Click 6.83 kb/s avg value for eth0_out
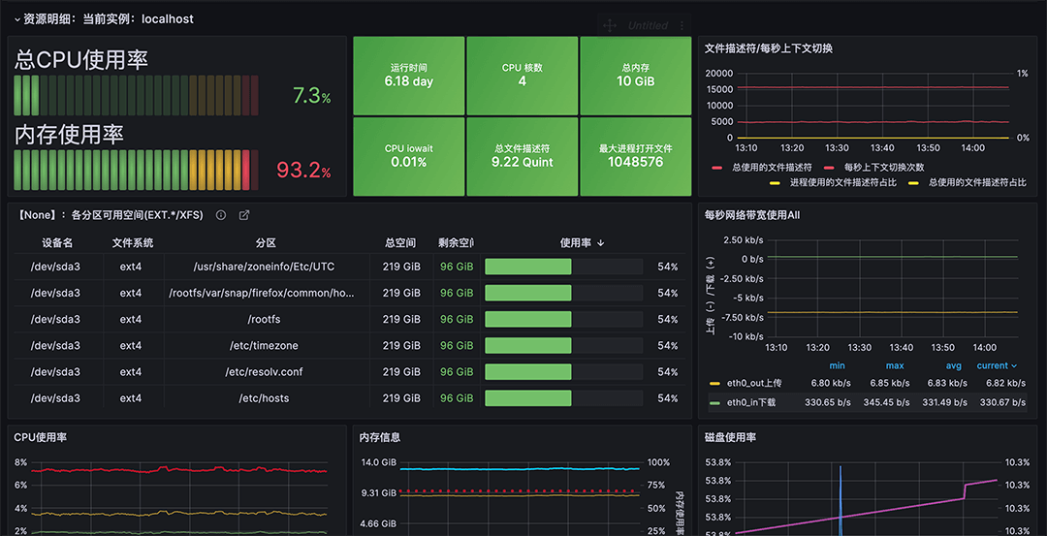Viewport: 1047px width, 536px height. coord(947,383)
